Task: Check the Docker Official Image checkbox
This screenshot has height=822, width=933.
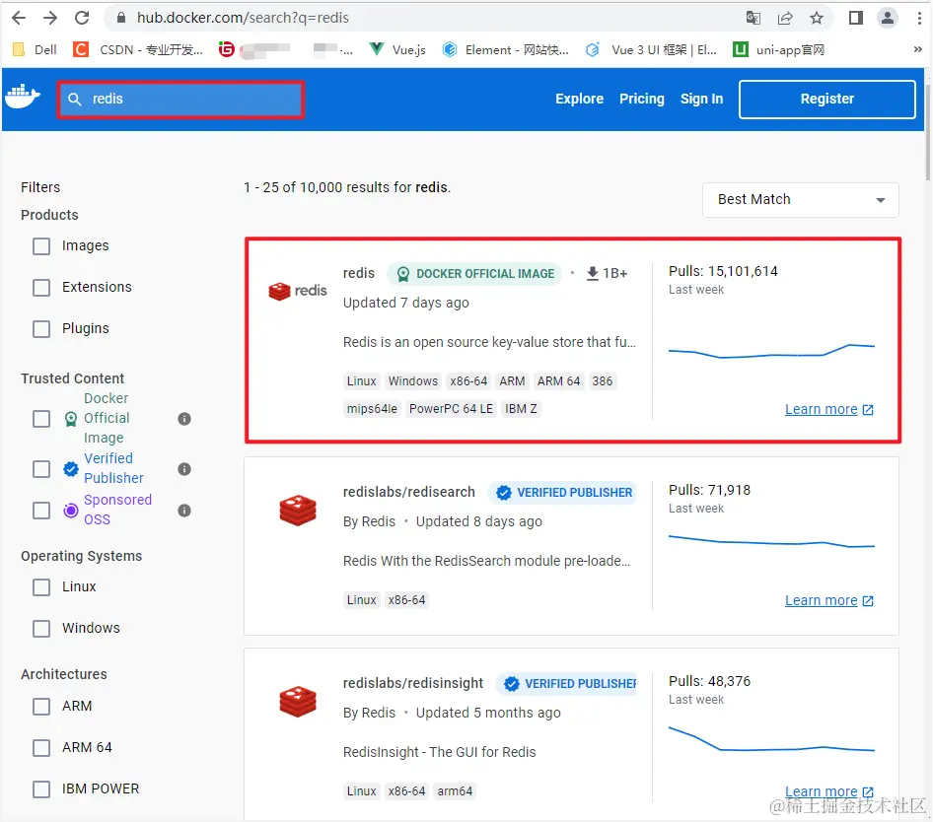Action: [x=41, y=419]
